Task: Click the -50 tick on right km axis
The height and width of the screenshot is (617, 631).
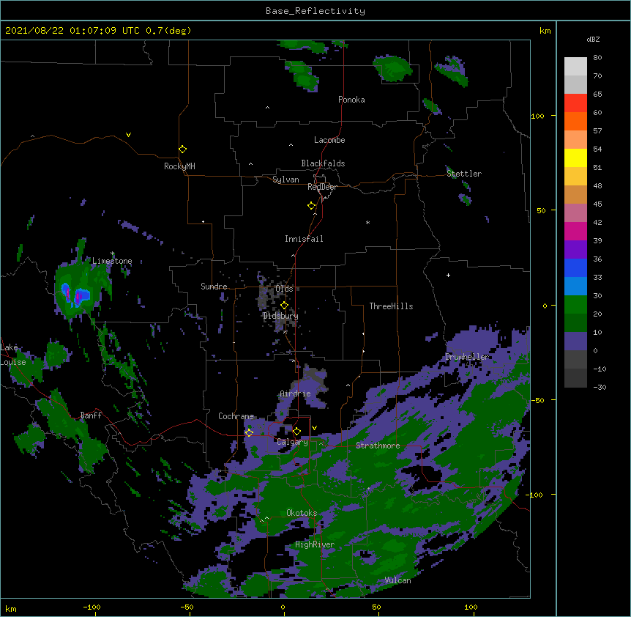Action: coord(537,400)
